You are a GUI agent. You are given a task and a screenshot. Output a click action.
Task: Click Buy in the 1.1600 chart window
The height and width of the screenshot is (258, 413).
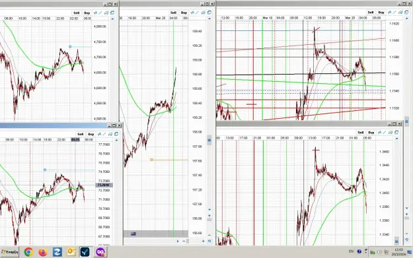click(x=381, y=13)
